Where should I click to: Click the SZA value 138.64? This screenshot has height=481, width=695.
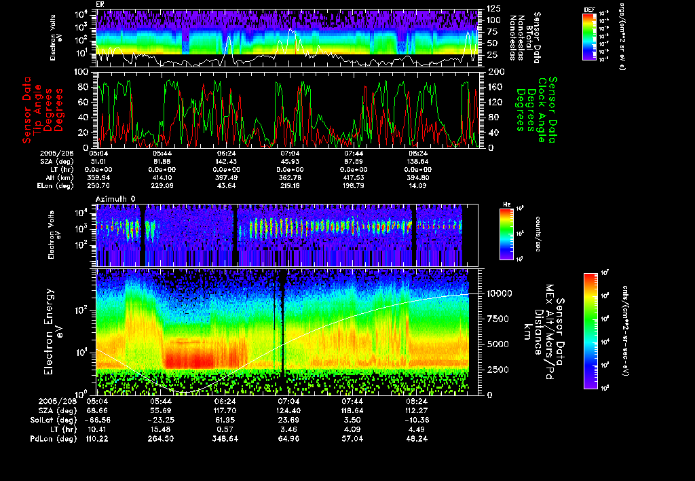(x=417, y=162)
